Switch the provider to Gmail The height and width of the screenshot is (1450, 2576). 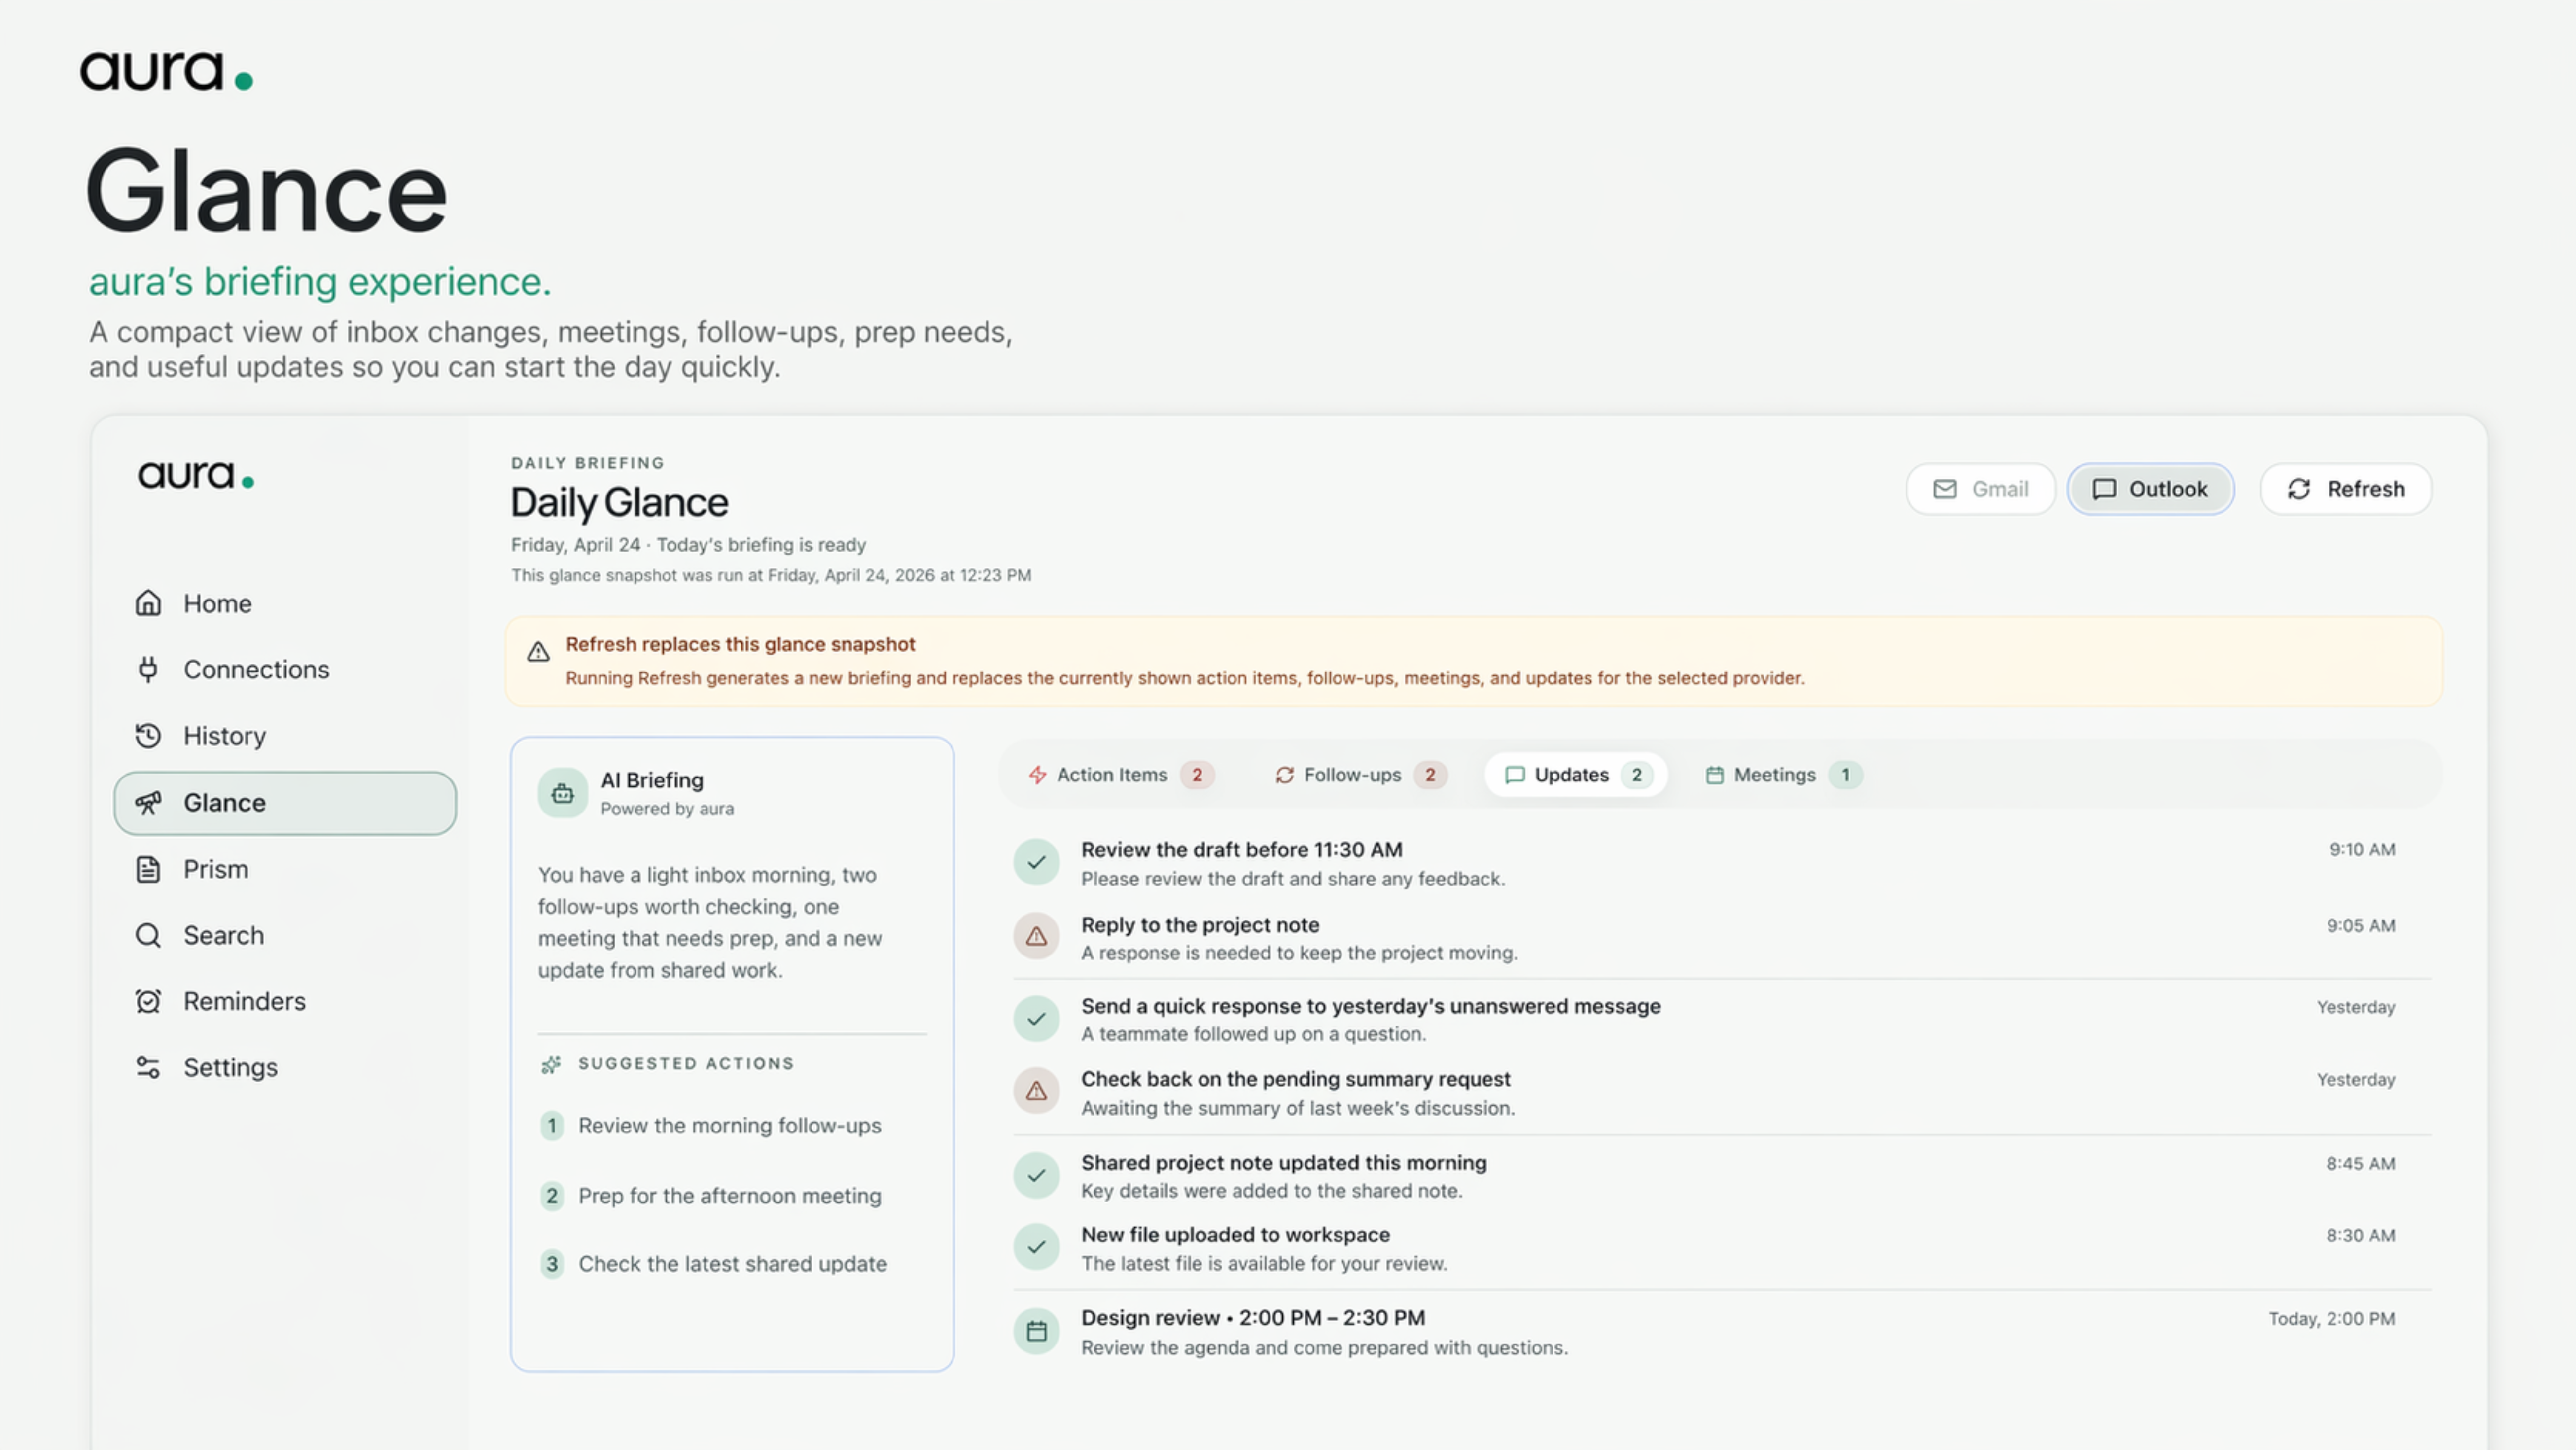coord(1980,489)
